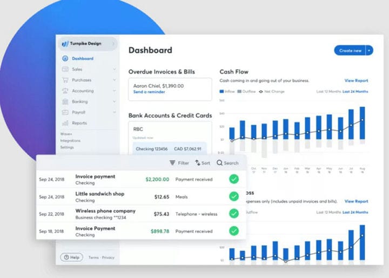The width and height of the screenshot is (389, 278).
Task: Toggle the green check for Wireless phone company
Action: tap(234, 214)
